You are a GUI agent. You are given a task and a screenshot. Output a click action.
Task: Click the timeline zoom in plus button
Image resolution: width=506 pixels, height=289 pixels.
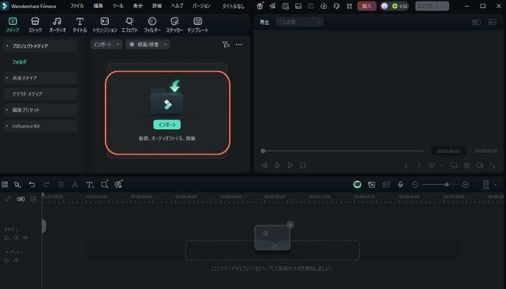tap(466, 184)
